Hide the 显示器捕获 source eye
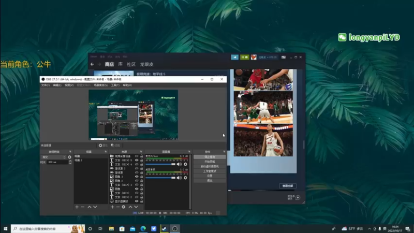414x233 pixels. pyautogui.click(x=137, y=201)
